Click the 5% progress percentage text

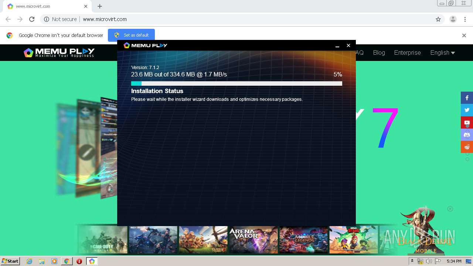pos(338,74)
